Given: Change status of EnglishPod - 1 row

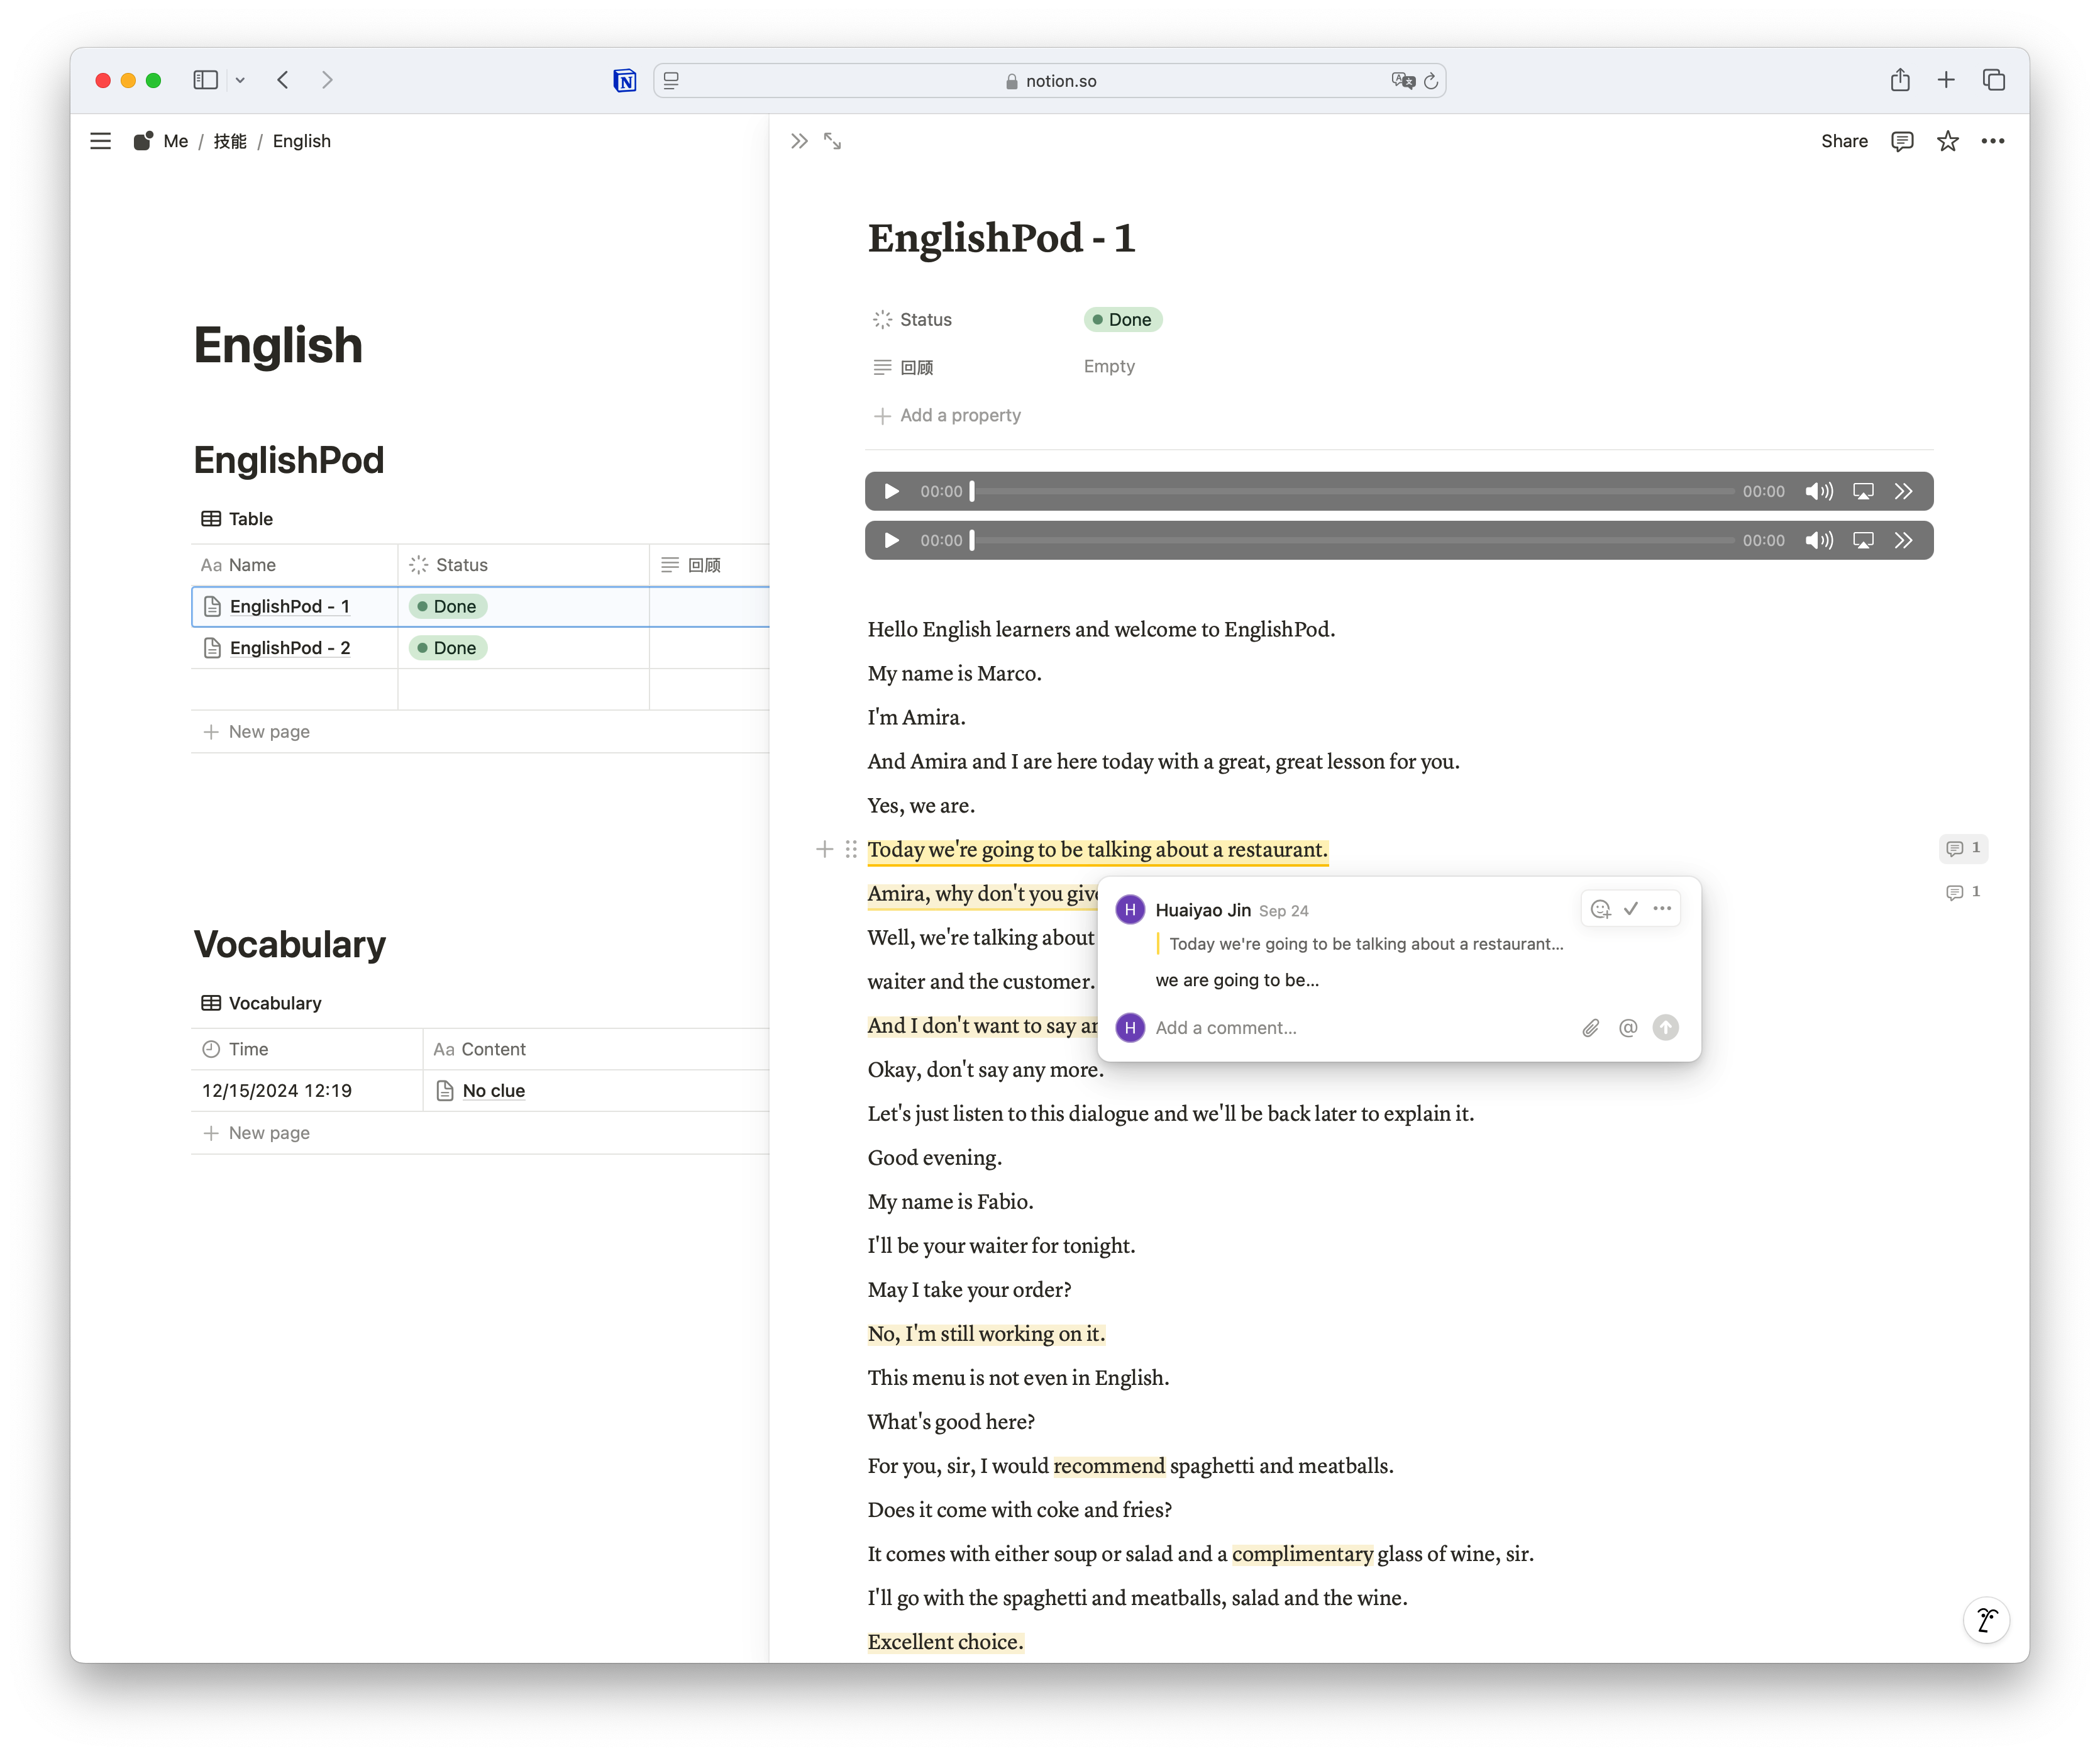Looking at the screenshot, I should click(447, 606).
